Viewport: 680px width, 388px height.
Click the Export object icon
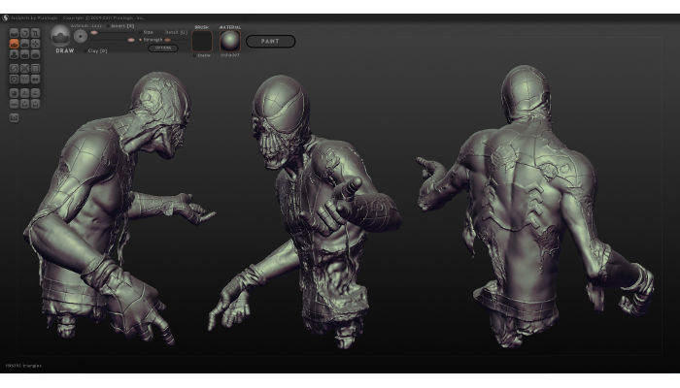(36, 104)
